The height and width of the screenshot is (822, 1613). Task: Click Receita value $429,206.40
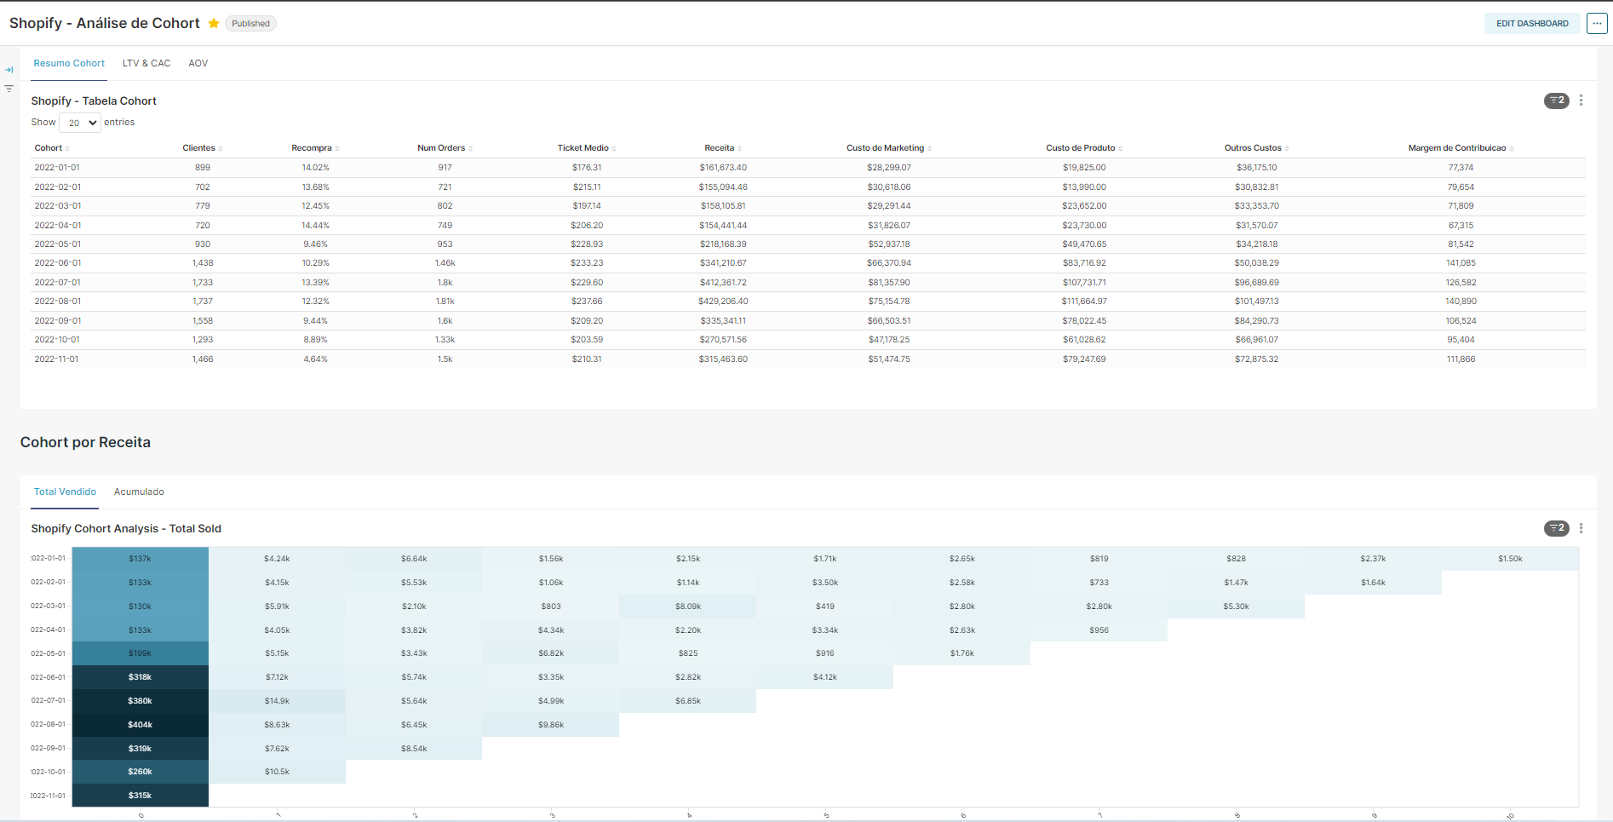point(723,302)
